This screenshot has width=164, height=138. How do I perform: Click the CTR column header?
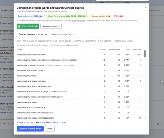128,49
